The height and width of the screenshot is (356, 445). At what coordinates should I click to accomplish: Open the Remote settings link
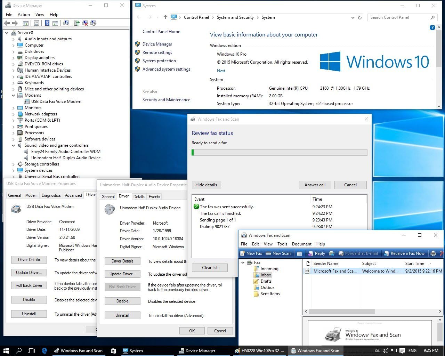157,52
